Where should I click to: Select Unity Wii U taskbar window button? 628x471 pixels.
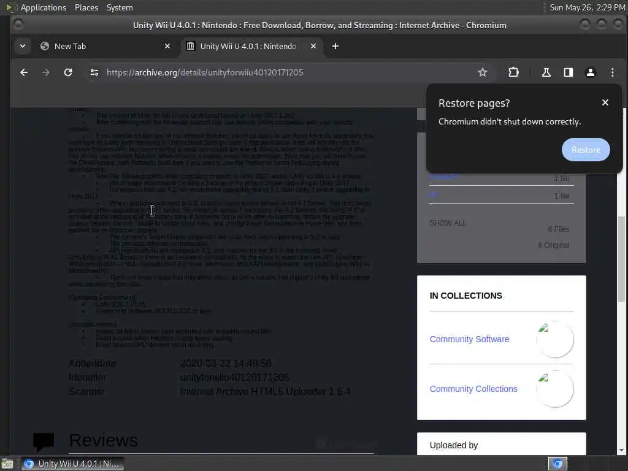[x=72, y=464]
